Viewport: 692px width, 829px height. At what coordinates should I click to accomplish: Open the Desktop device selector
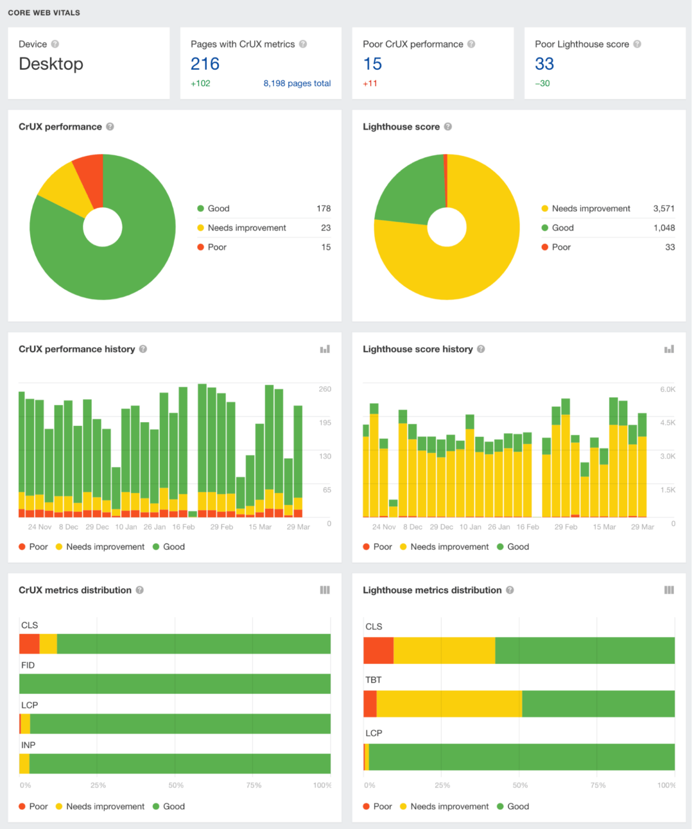coord(51,64)
